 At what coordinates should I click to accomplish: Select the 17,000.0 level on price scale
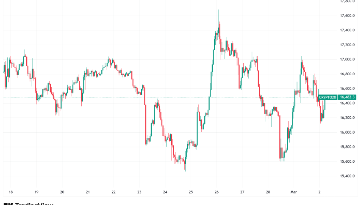tap(347, 60)
